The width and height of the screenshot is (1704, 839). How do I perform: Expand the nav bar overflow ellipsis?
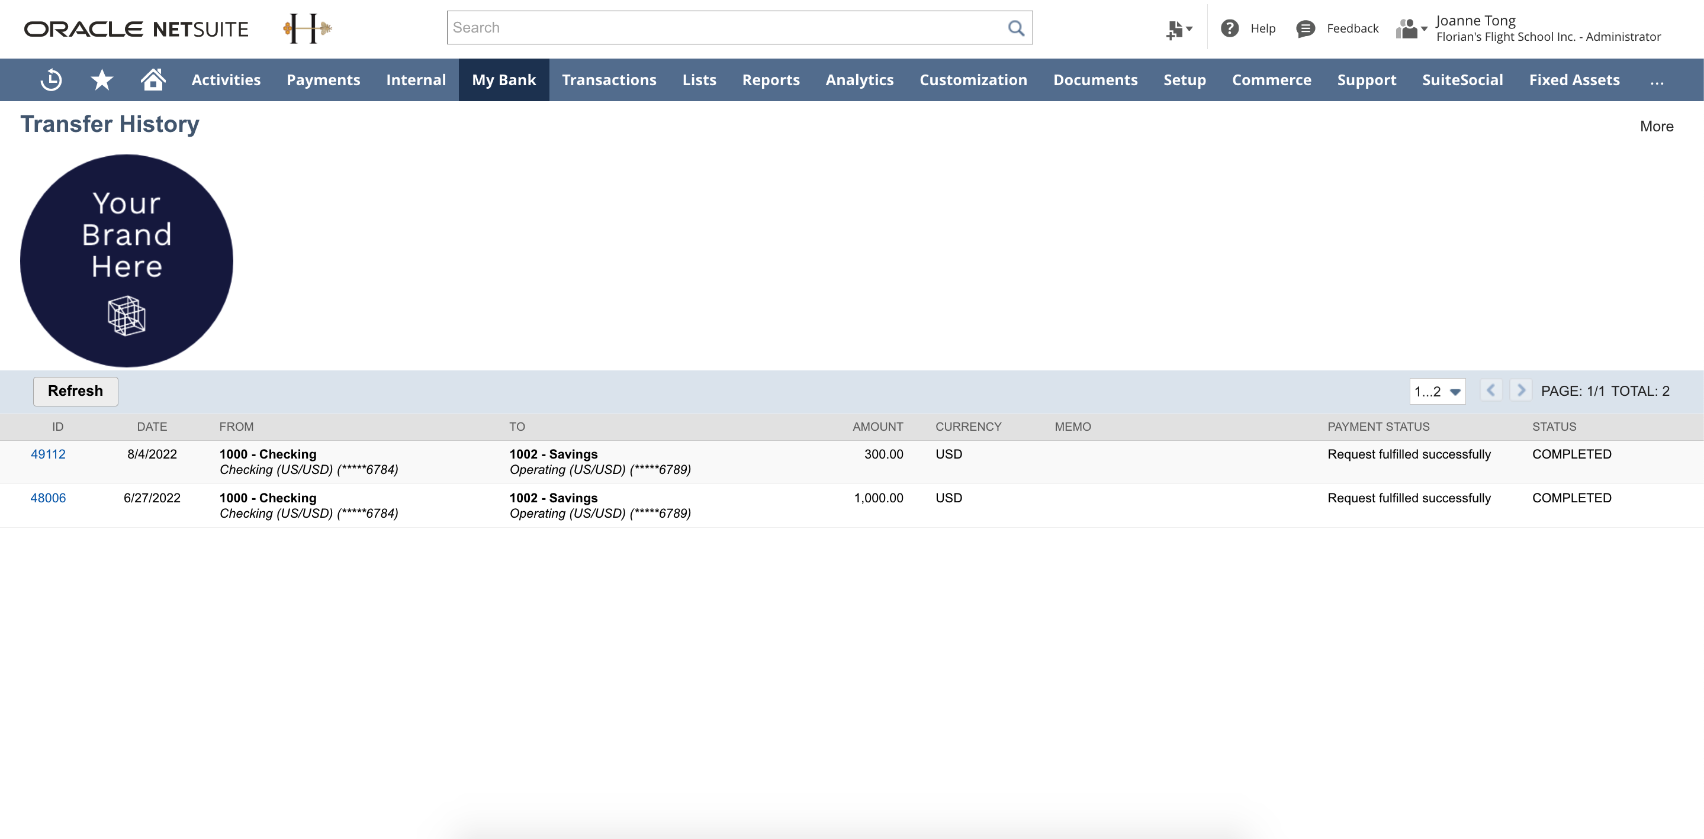click(x=1657, y=80)
